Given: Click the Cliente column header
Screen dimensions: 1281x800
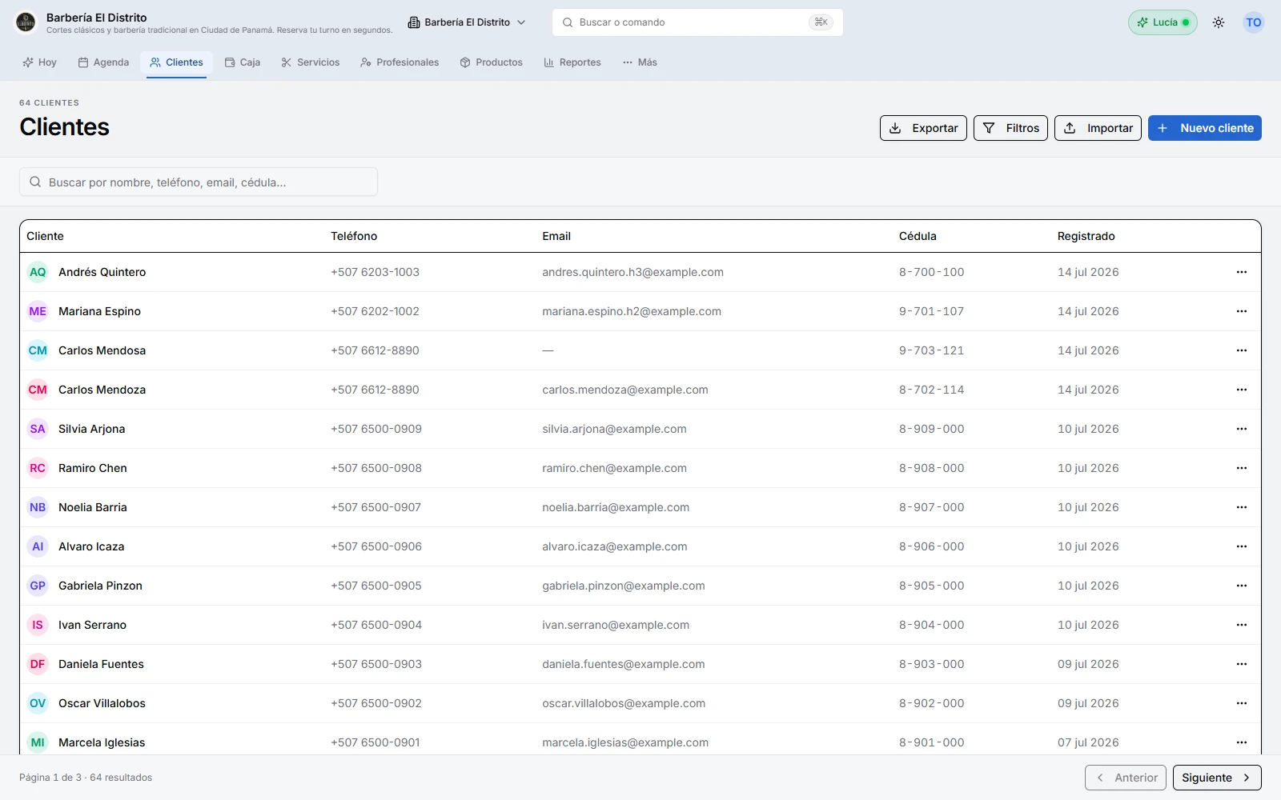Looking at the screenshot, I should 45,236.
